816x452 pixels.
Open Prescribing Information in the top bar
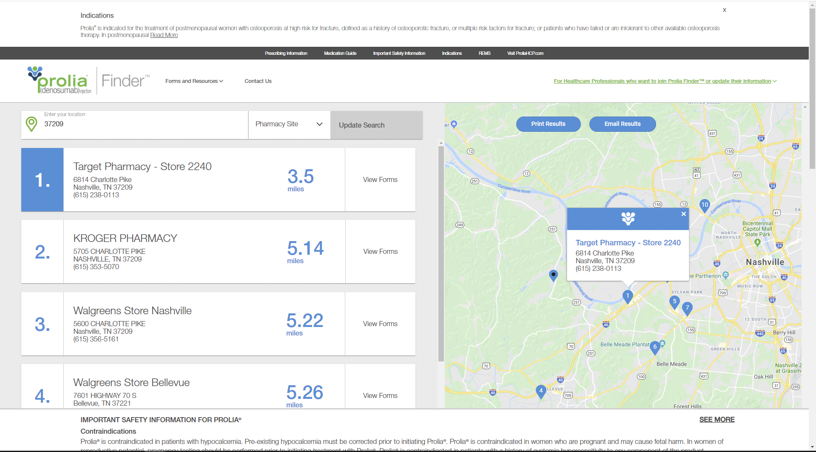(x=286, y=53)
